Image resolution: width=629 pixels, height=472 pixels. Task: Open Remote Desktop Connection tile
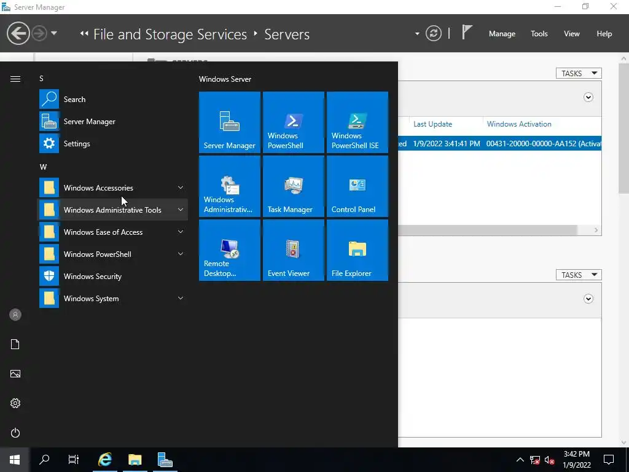pos(230,250)
